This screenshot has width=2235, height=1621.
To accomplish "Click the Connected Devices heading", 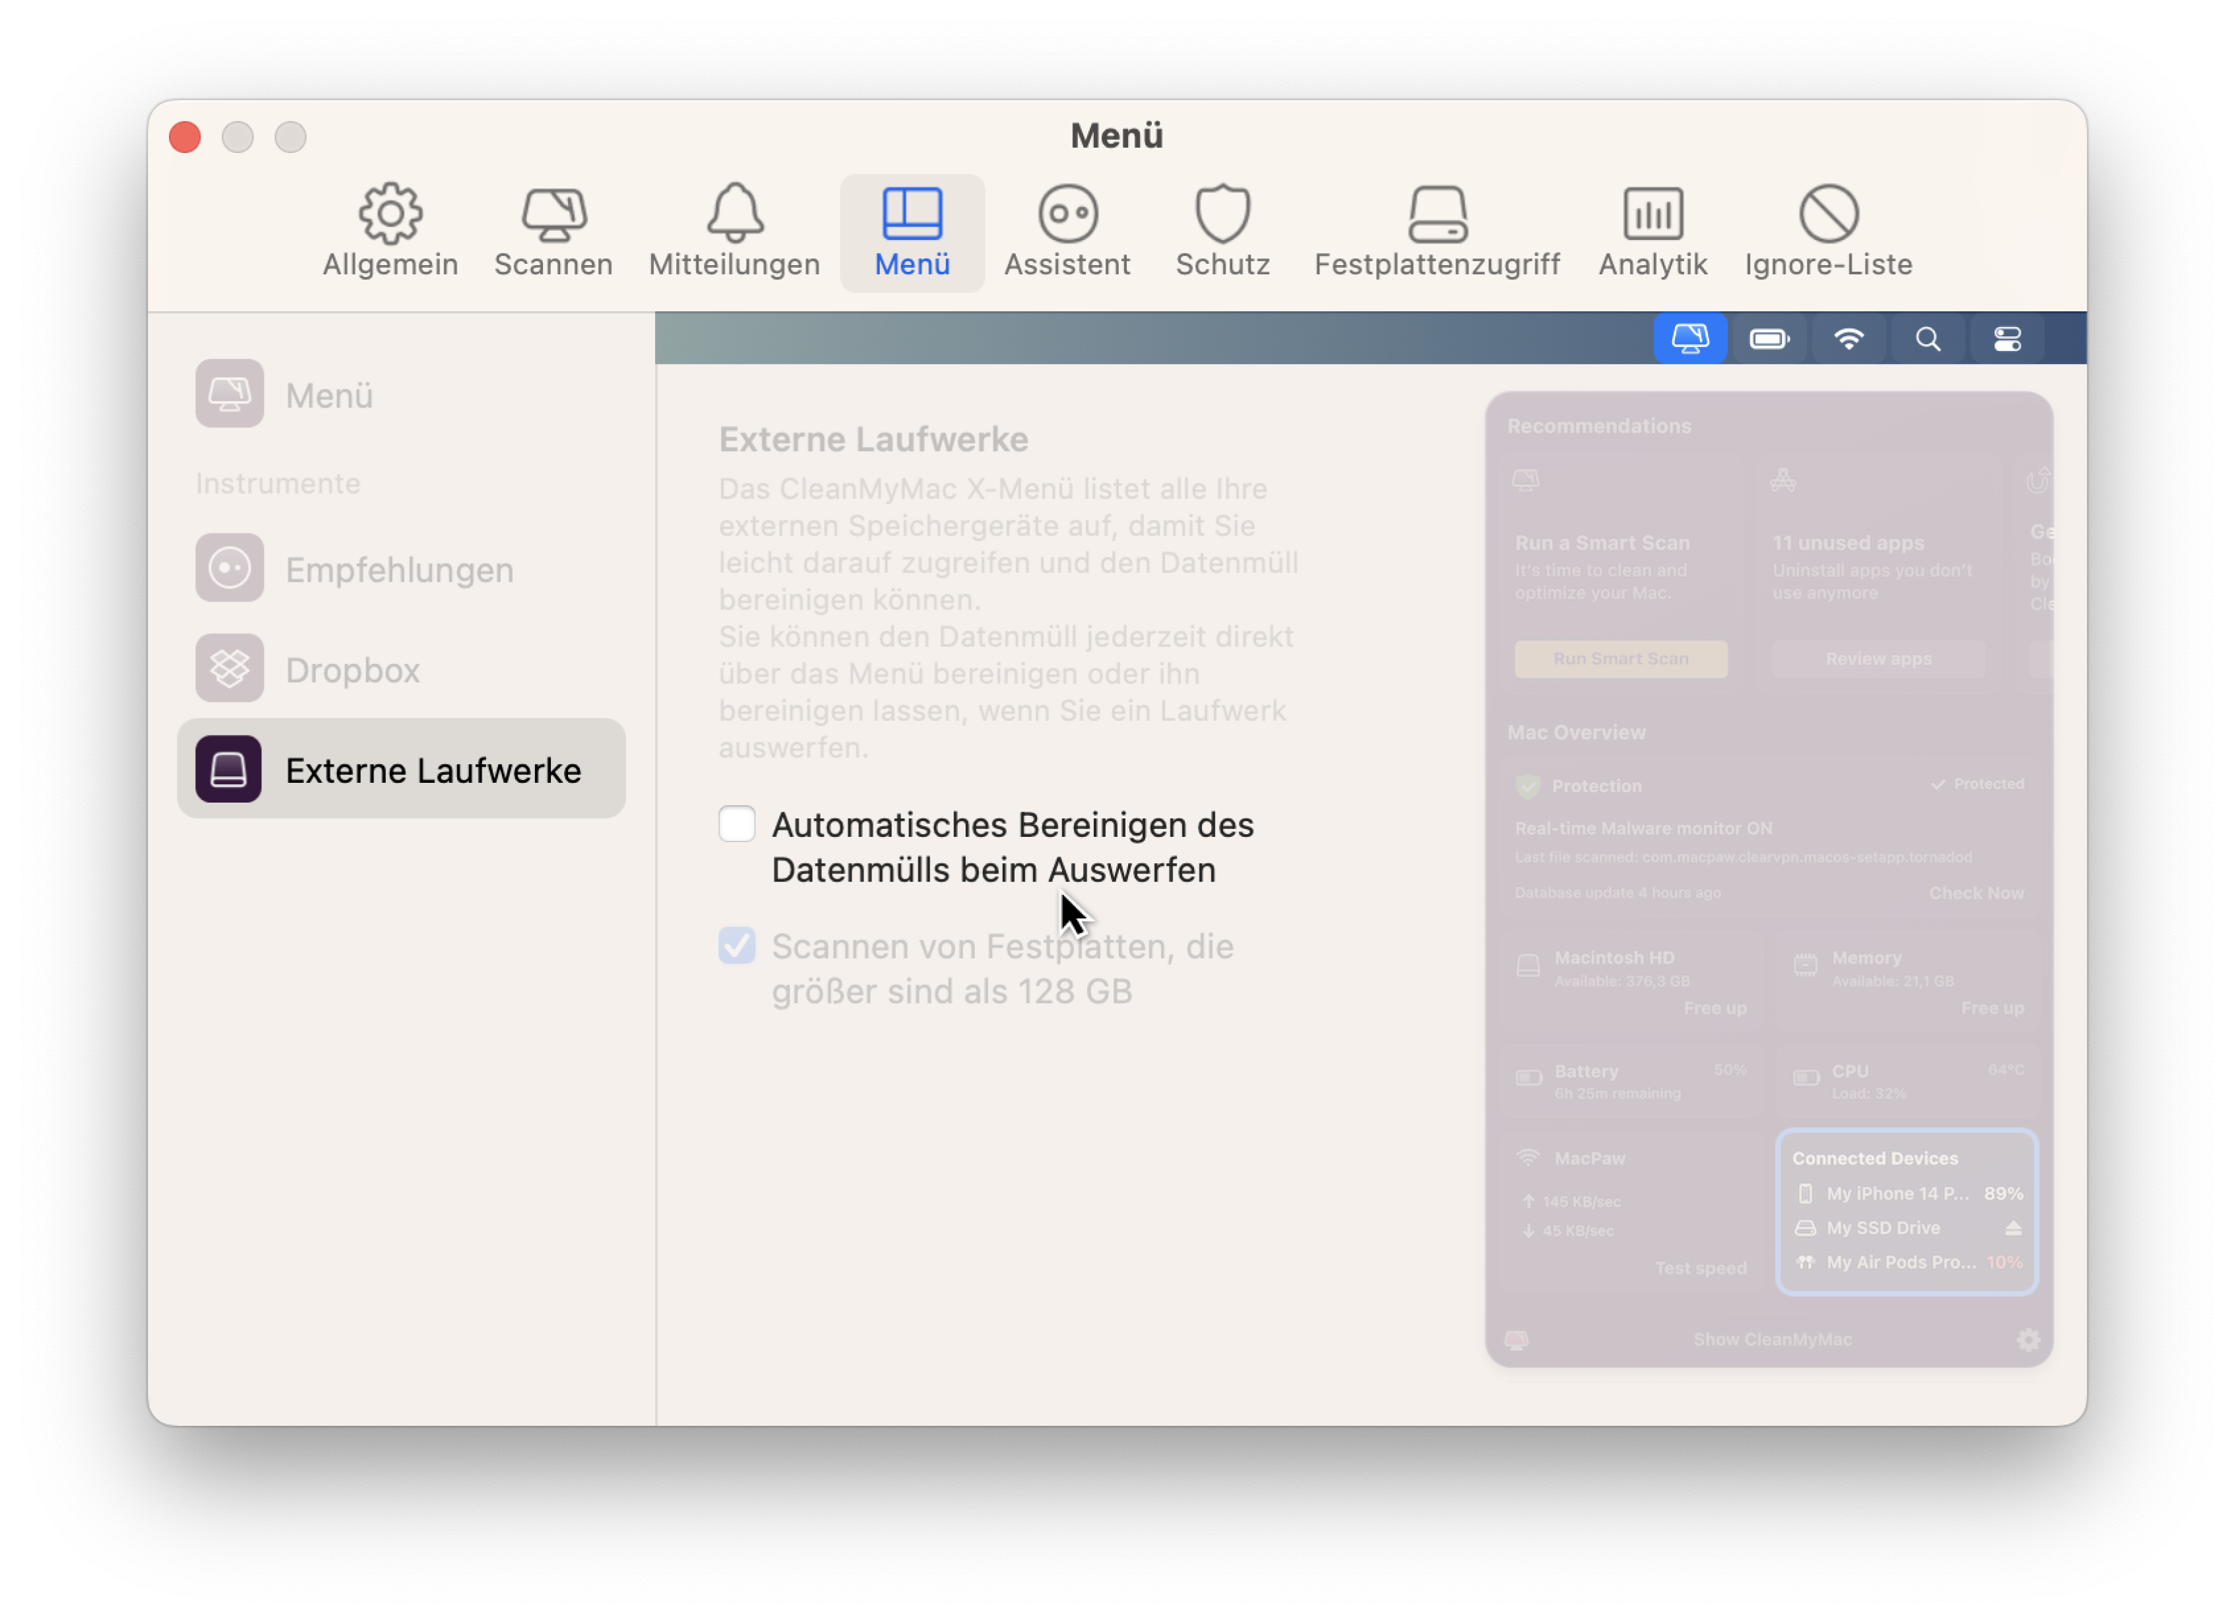I will [1874, 1158].
